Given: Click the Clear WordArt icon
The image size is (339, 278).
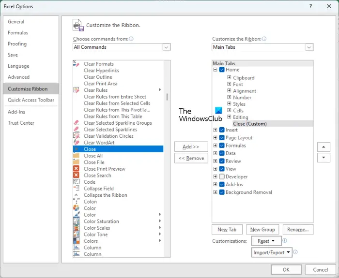Looking at the screenshot, I should [x=76, y=143].
